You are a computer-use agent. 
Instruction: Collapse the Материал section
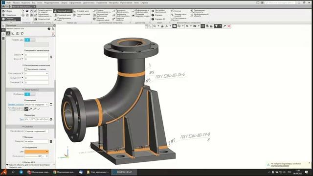point(23,137)
